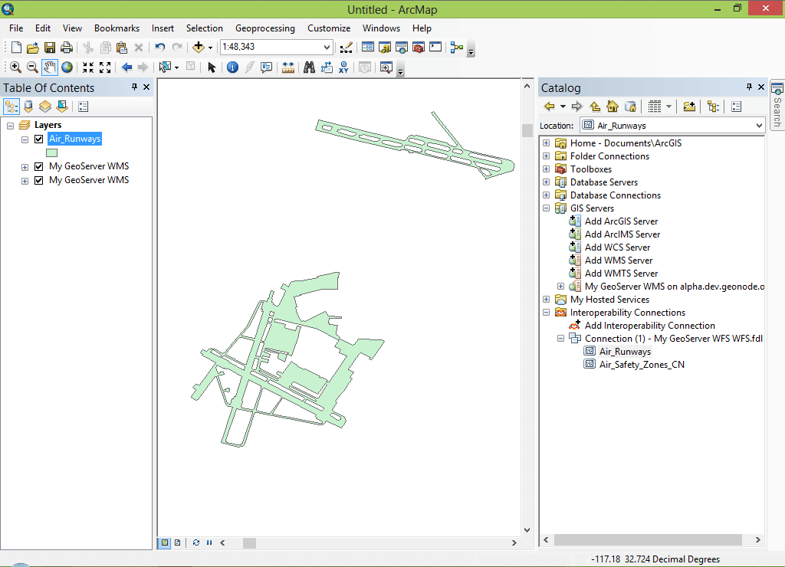Open the ArcToolbox window icon

coord(419,48)
